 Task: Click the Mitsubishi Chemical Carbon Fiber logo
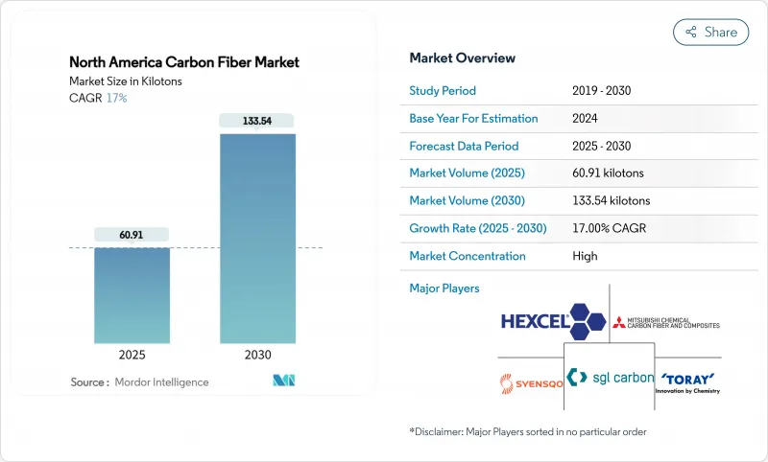point(666,321)
